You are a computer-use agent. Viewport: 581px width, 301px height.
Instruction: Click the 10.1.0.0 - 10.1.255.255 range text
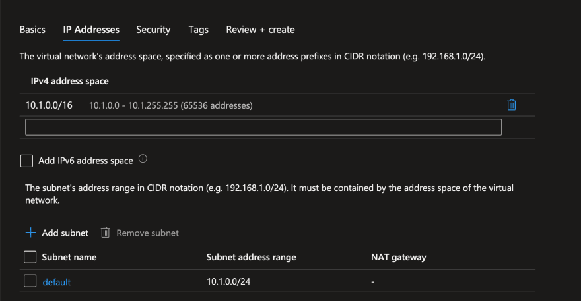(x=171, y=105)
